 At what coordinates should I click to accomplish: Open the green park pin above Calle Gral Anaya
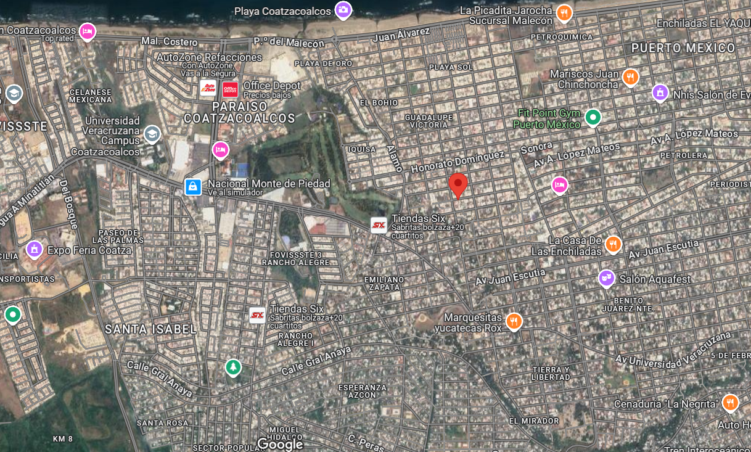point(232,368)
